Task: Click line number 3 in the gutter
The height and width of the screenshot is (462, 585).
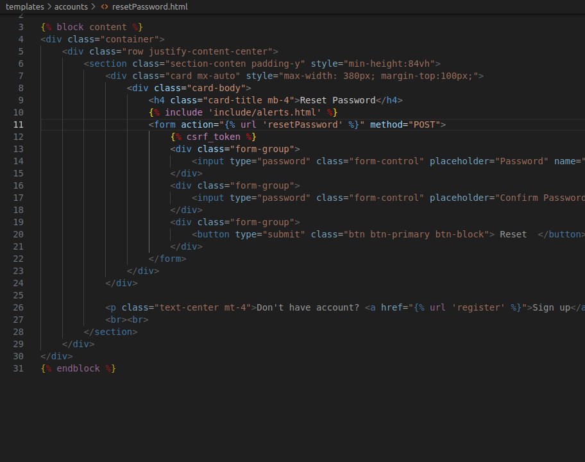Action: [x=21, y=27]
